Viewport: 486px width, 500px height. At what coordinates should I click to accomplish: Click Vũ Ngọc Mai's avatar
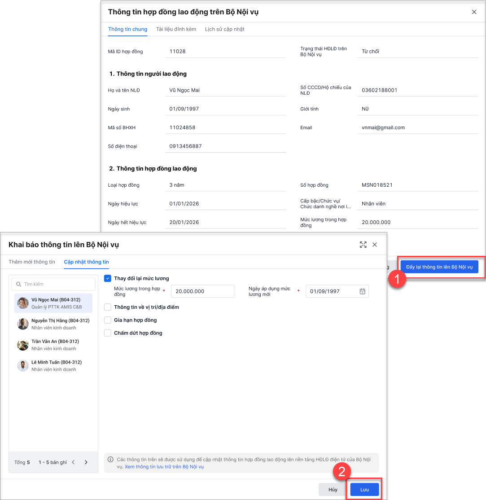coord(22,303)
